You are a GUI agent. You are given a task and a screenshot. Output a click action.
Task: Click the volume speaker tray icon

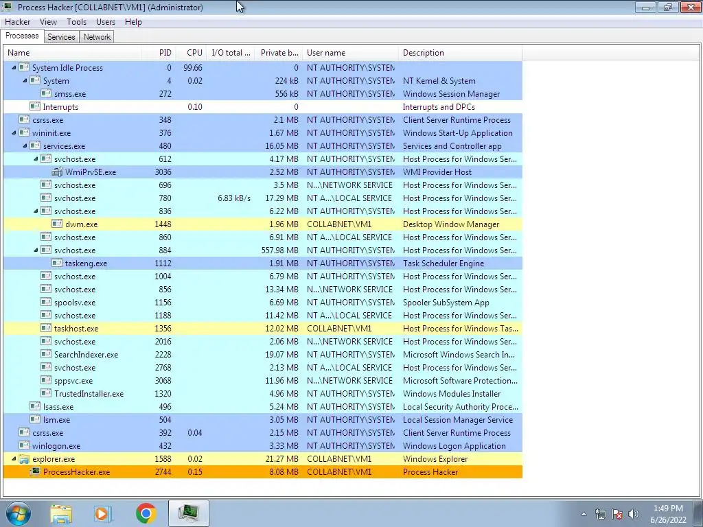point(634,514)
